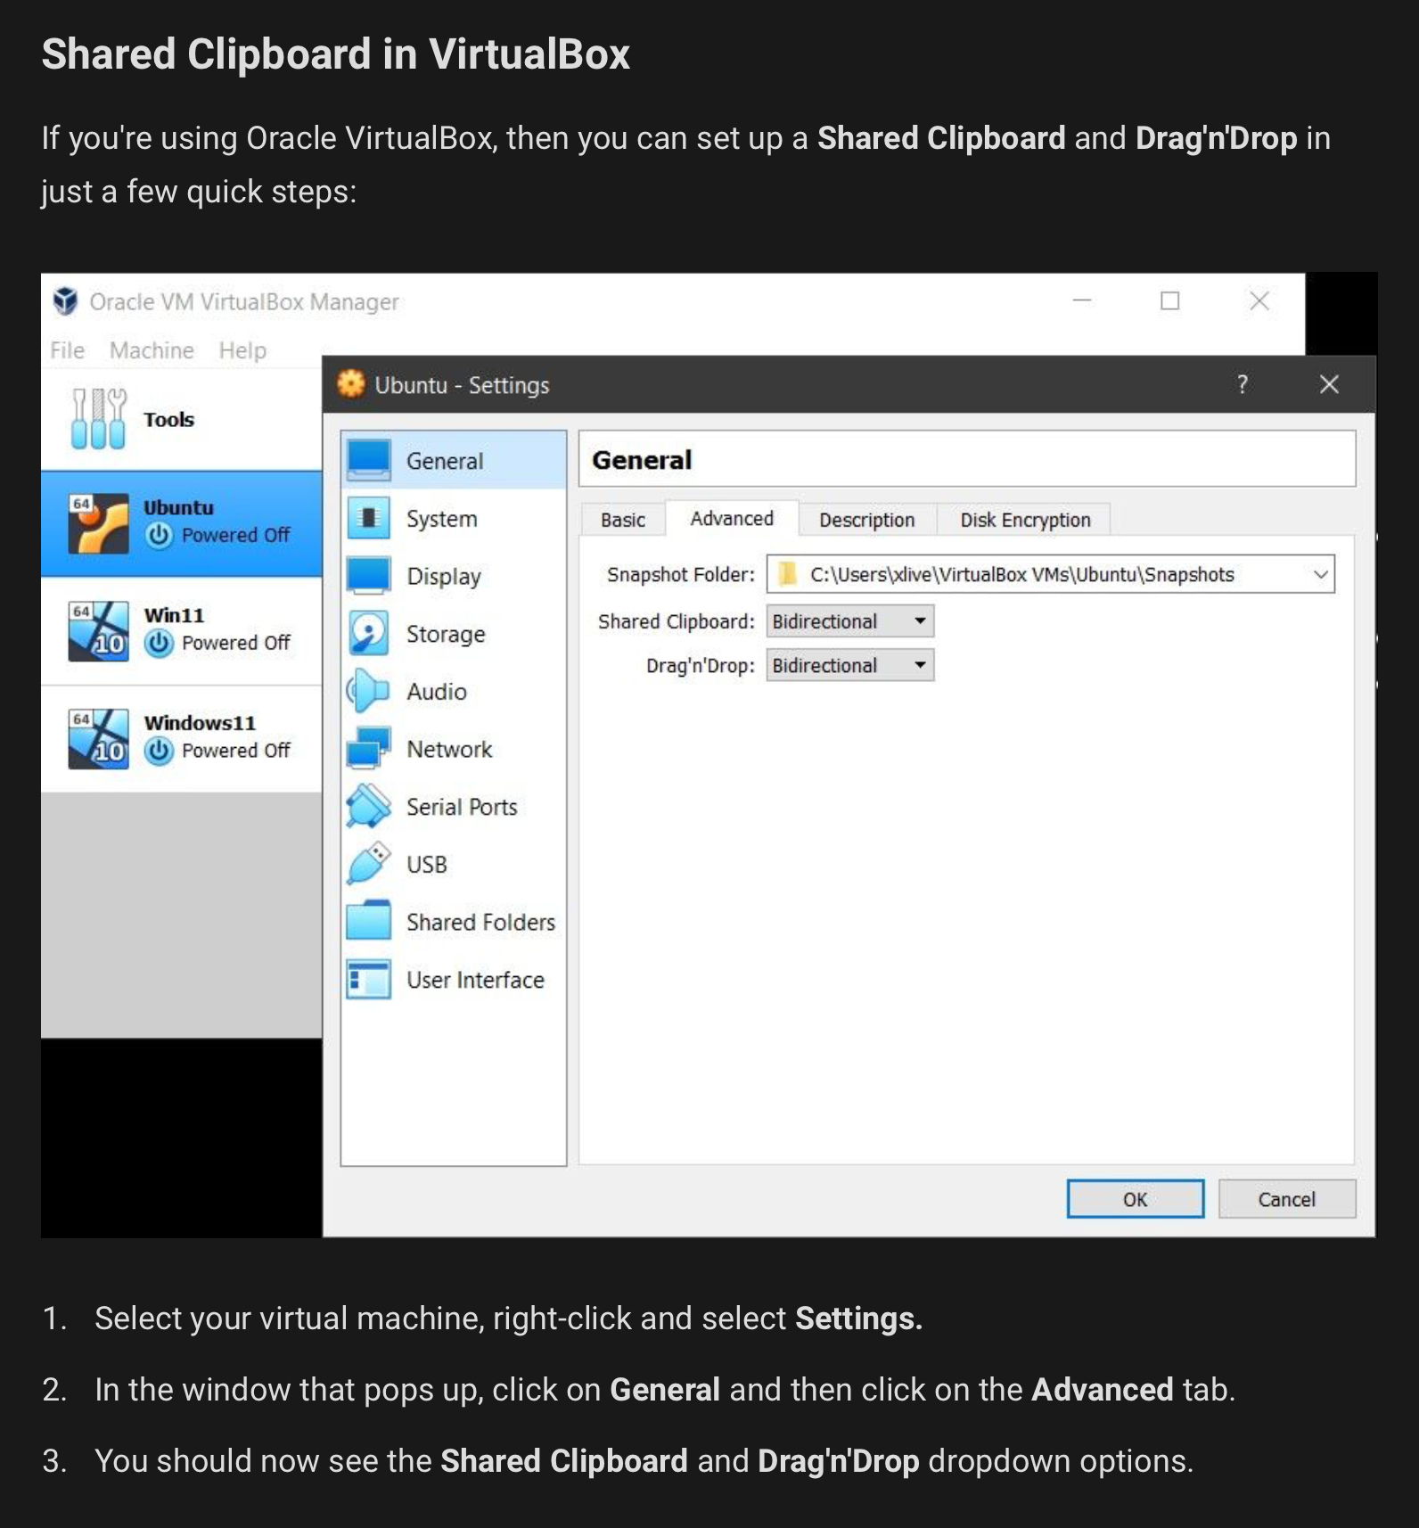Open the Description tab
The height and width of the screenshot is (1528, 1419).
pos(866,520)
